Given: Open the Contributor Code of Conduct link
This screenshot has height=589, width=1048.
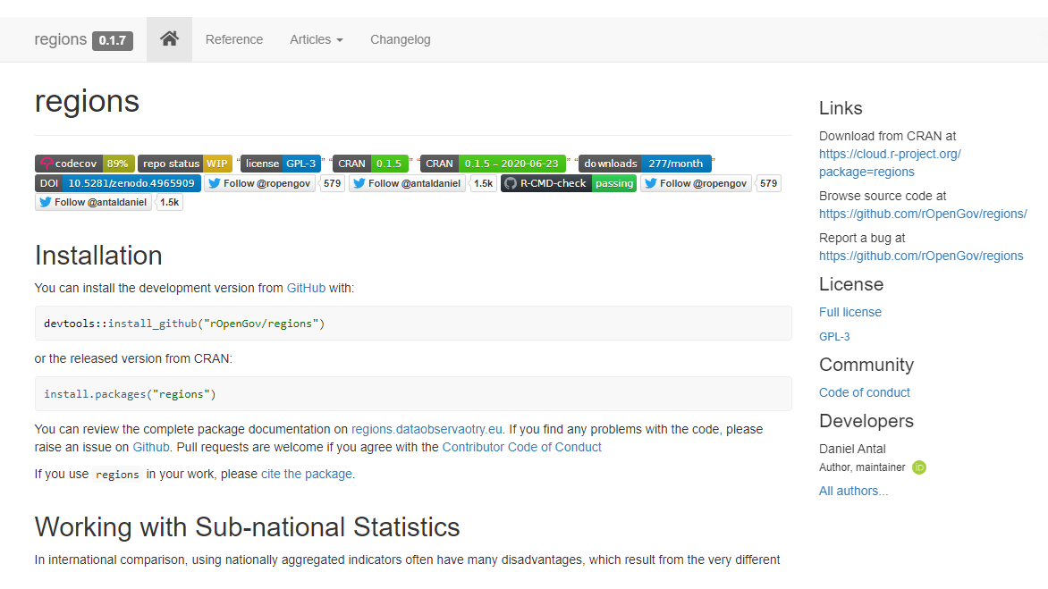Looking at the screenshot, I should coord(522,447).
